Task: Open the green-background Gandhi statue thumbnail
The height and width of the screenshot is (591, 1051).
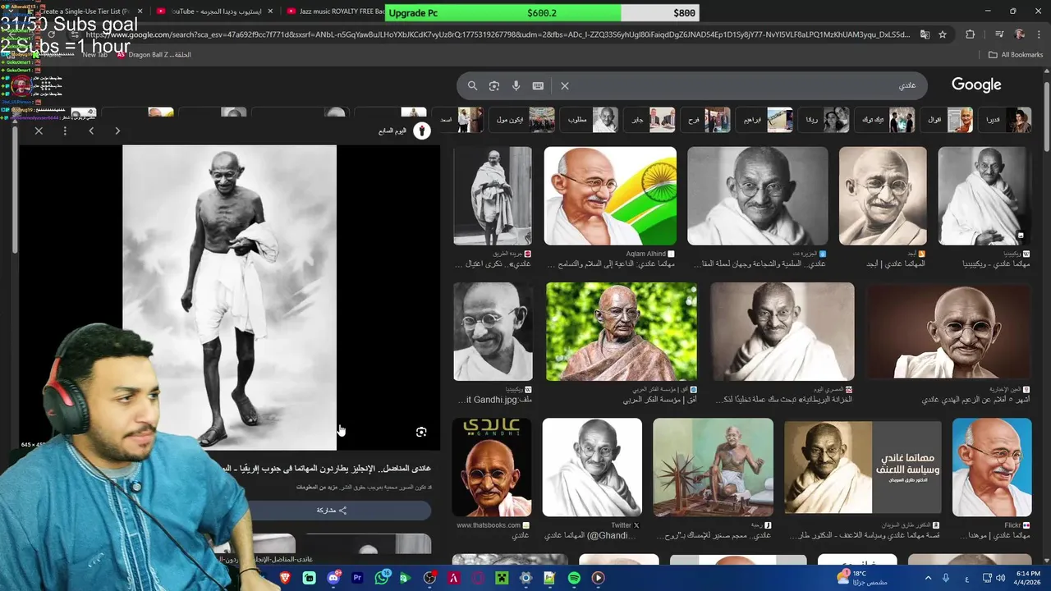Action: tap(622, 332)
